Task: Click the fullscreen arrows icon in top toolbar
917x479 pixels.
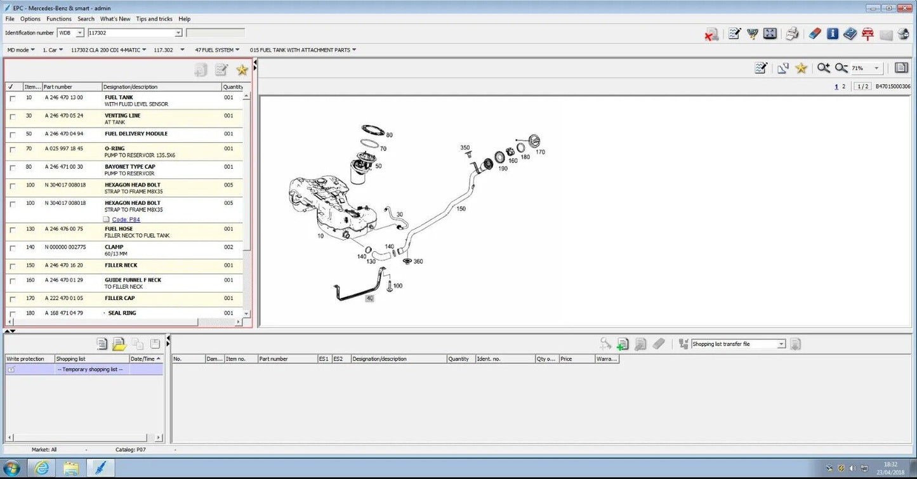Action: coord(770,34)
